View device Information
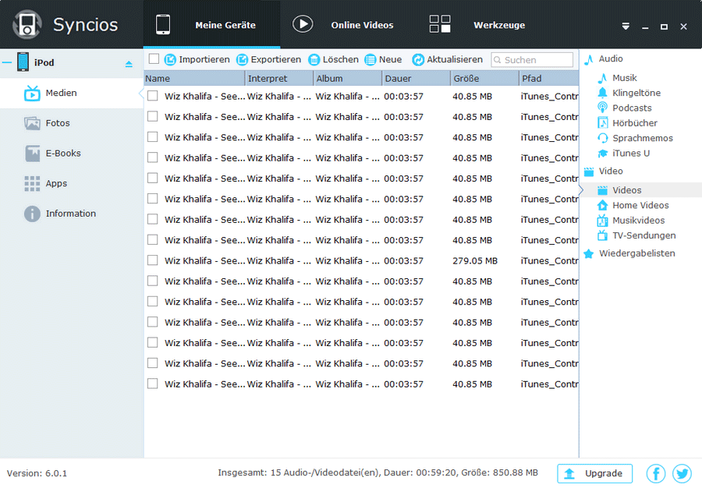The image size is (702, 488). [72, 214]
